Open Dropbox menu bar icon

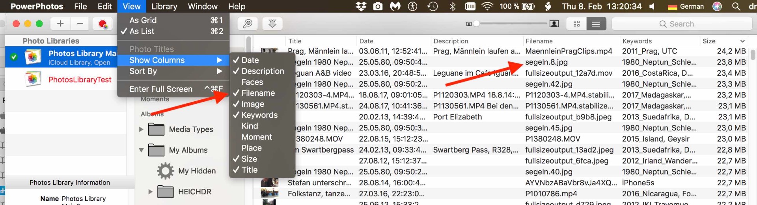click(x=361, y=6)
